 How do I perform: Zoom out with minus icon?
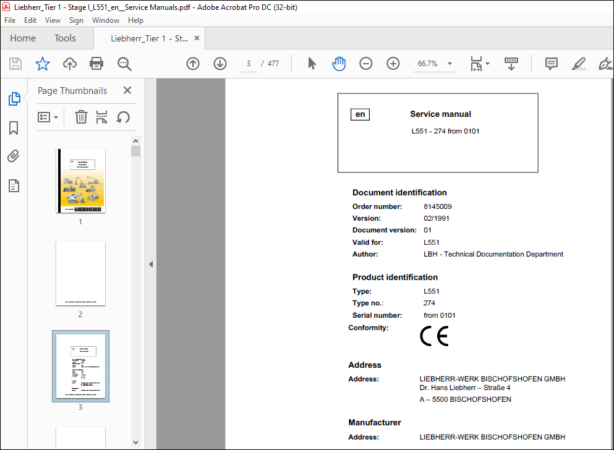pos(365,64)
